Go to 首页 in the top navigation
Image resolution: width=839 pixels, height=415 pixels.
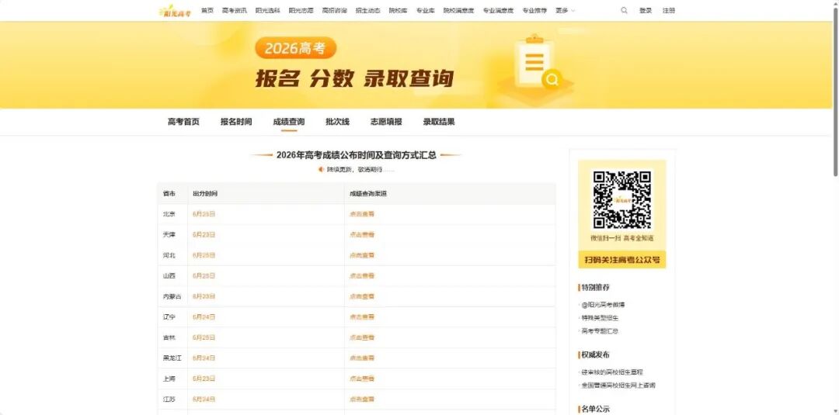coord(207,10)
